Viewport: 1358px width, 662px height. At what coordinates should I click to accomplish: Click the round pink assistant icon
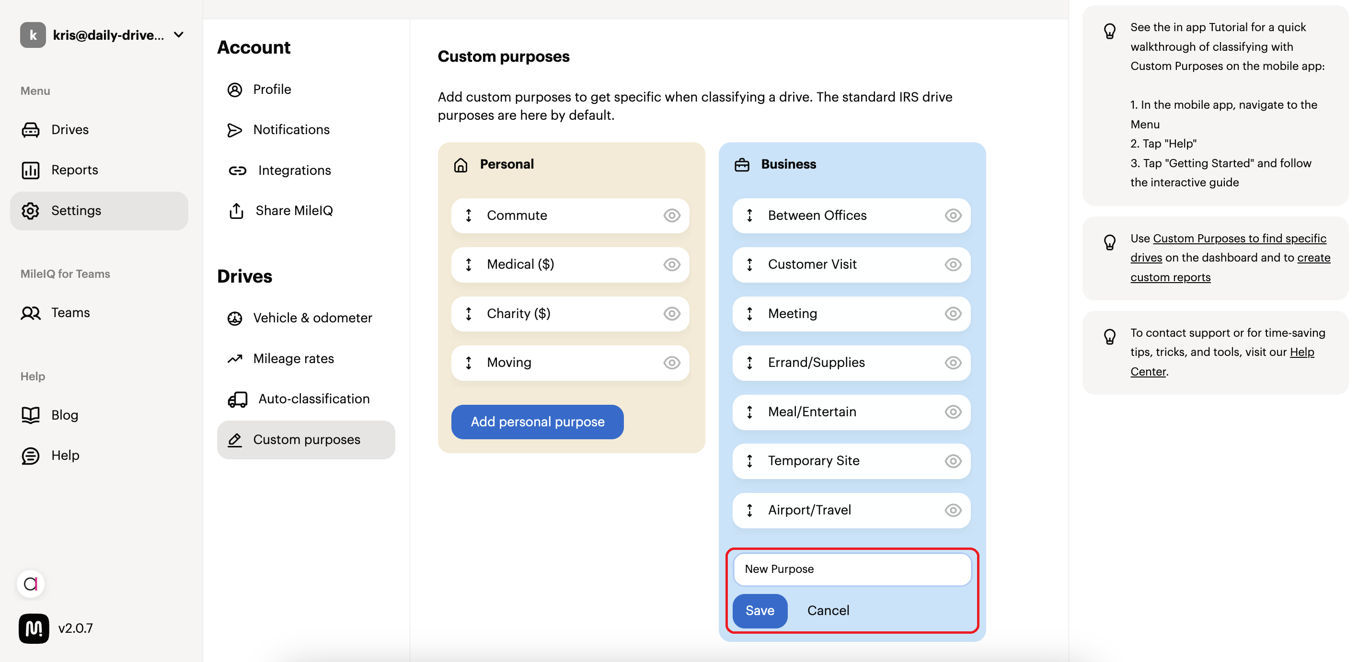point(31,584)
